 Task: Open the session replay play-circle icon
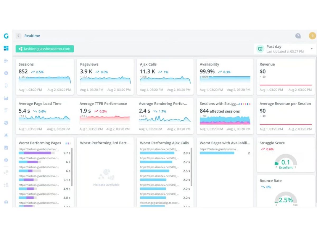coord(6,73)
